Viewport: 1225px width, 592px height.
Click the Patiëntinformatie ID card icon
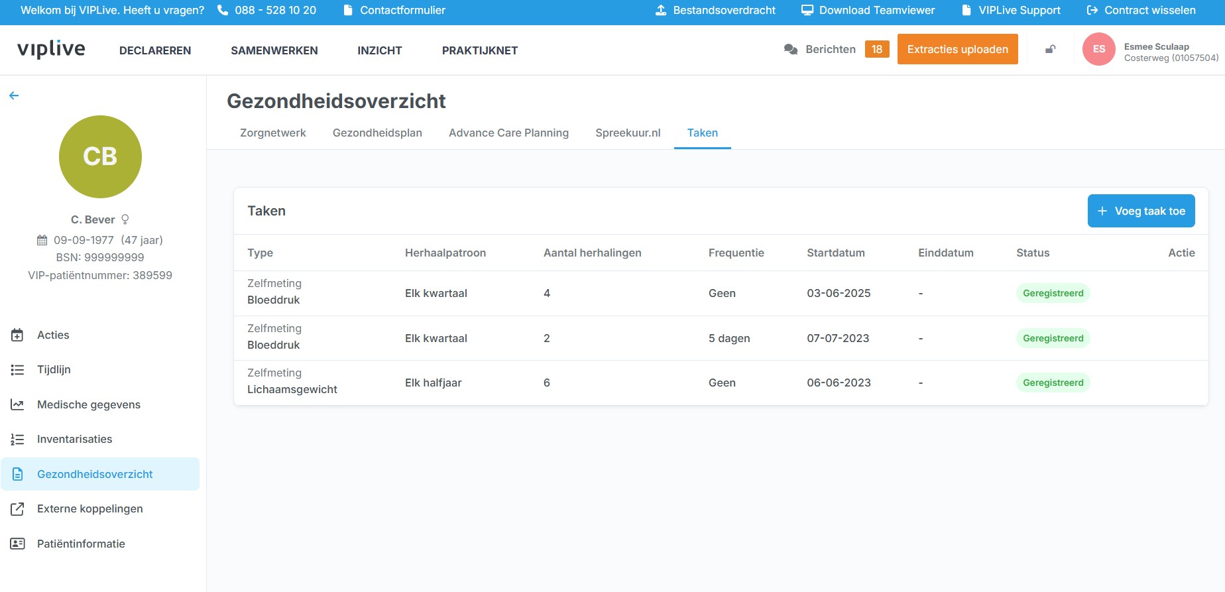(x=18, y=544)
